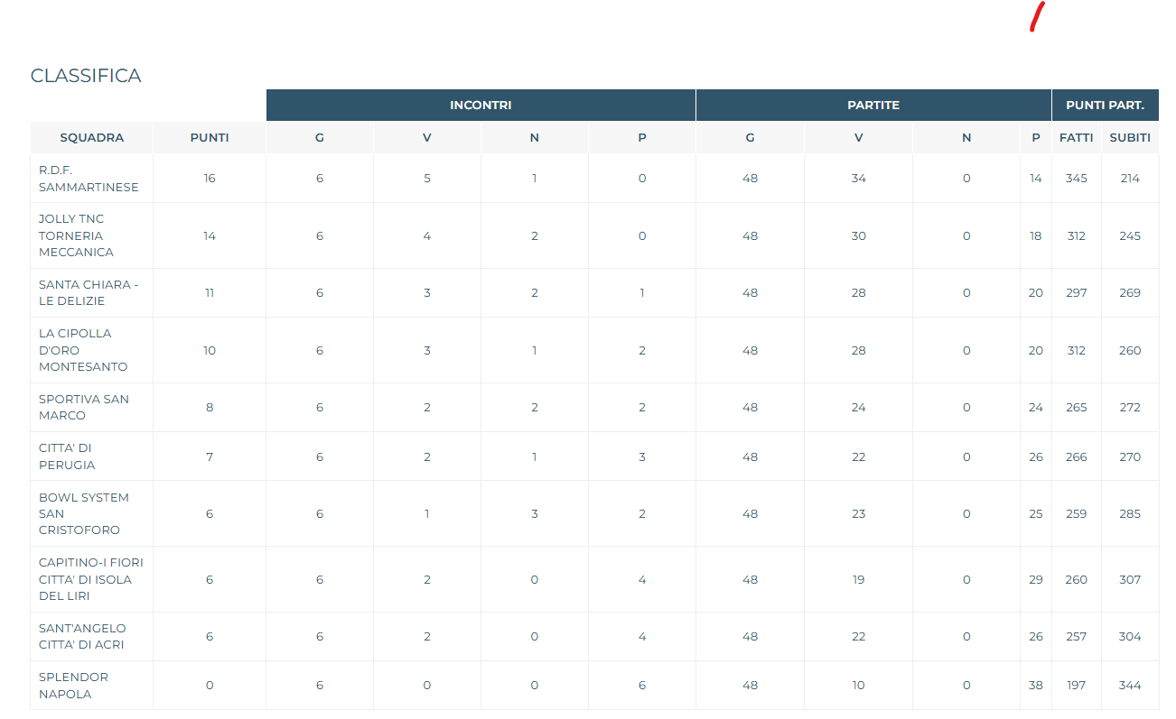Click points value 0 for Splendor Napola
The width and height of the screenshot is (1176, 719).
[x=210, y=686]
